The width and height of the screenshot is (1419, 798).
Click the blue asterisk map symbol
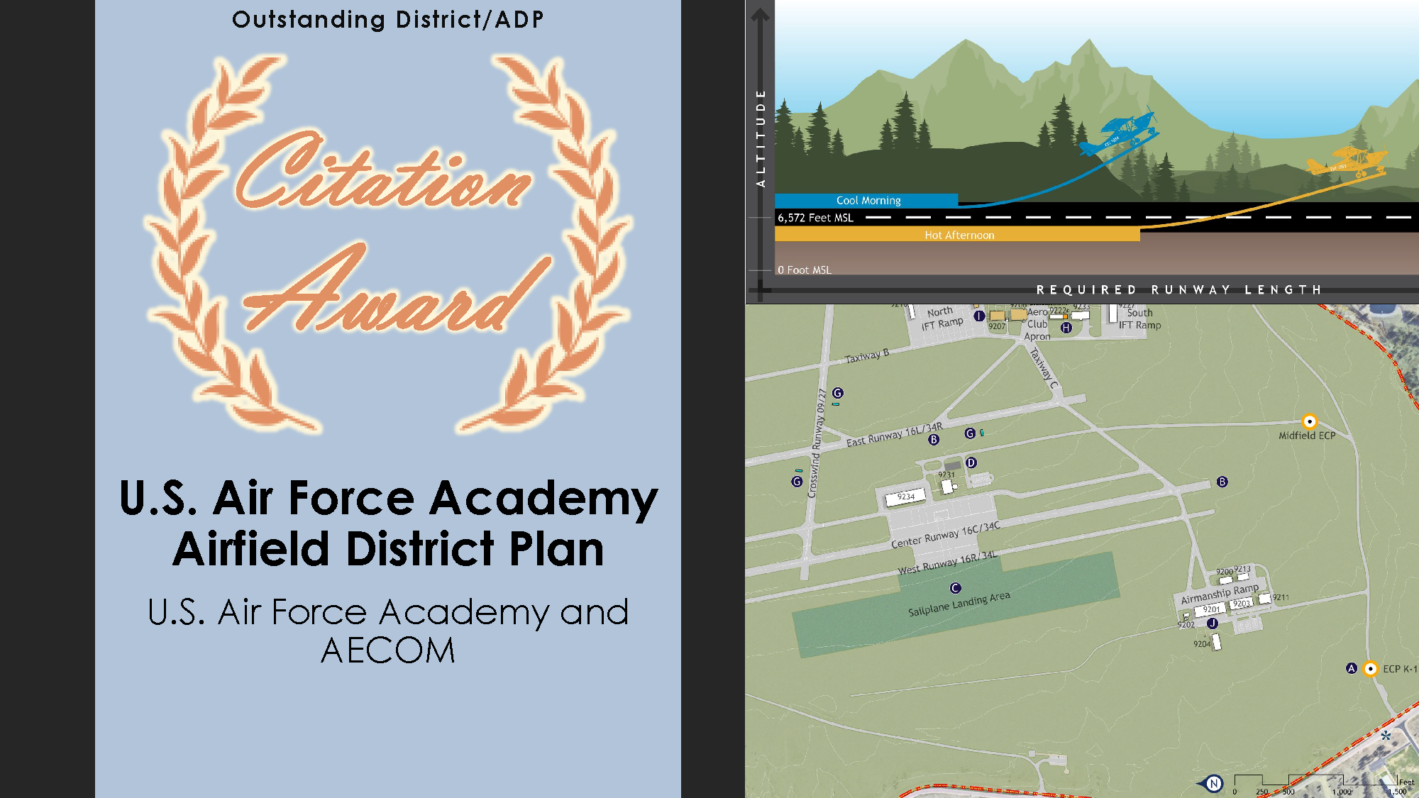coord(1386,736)
